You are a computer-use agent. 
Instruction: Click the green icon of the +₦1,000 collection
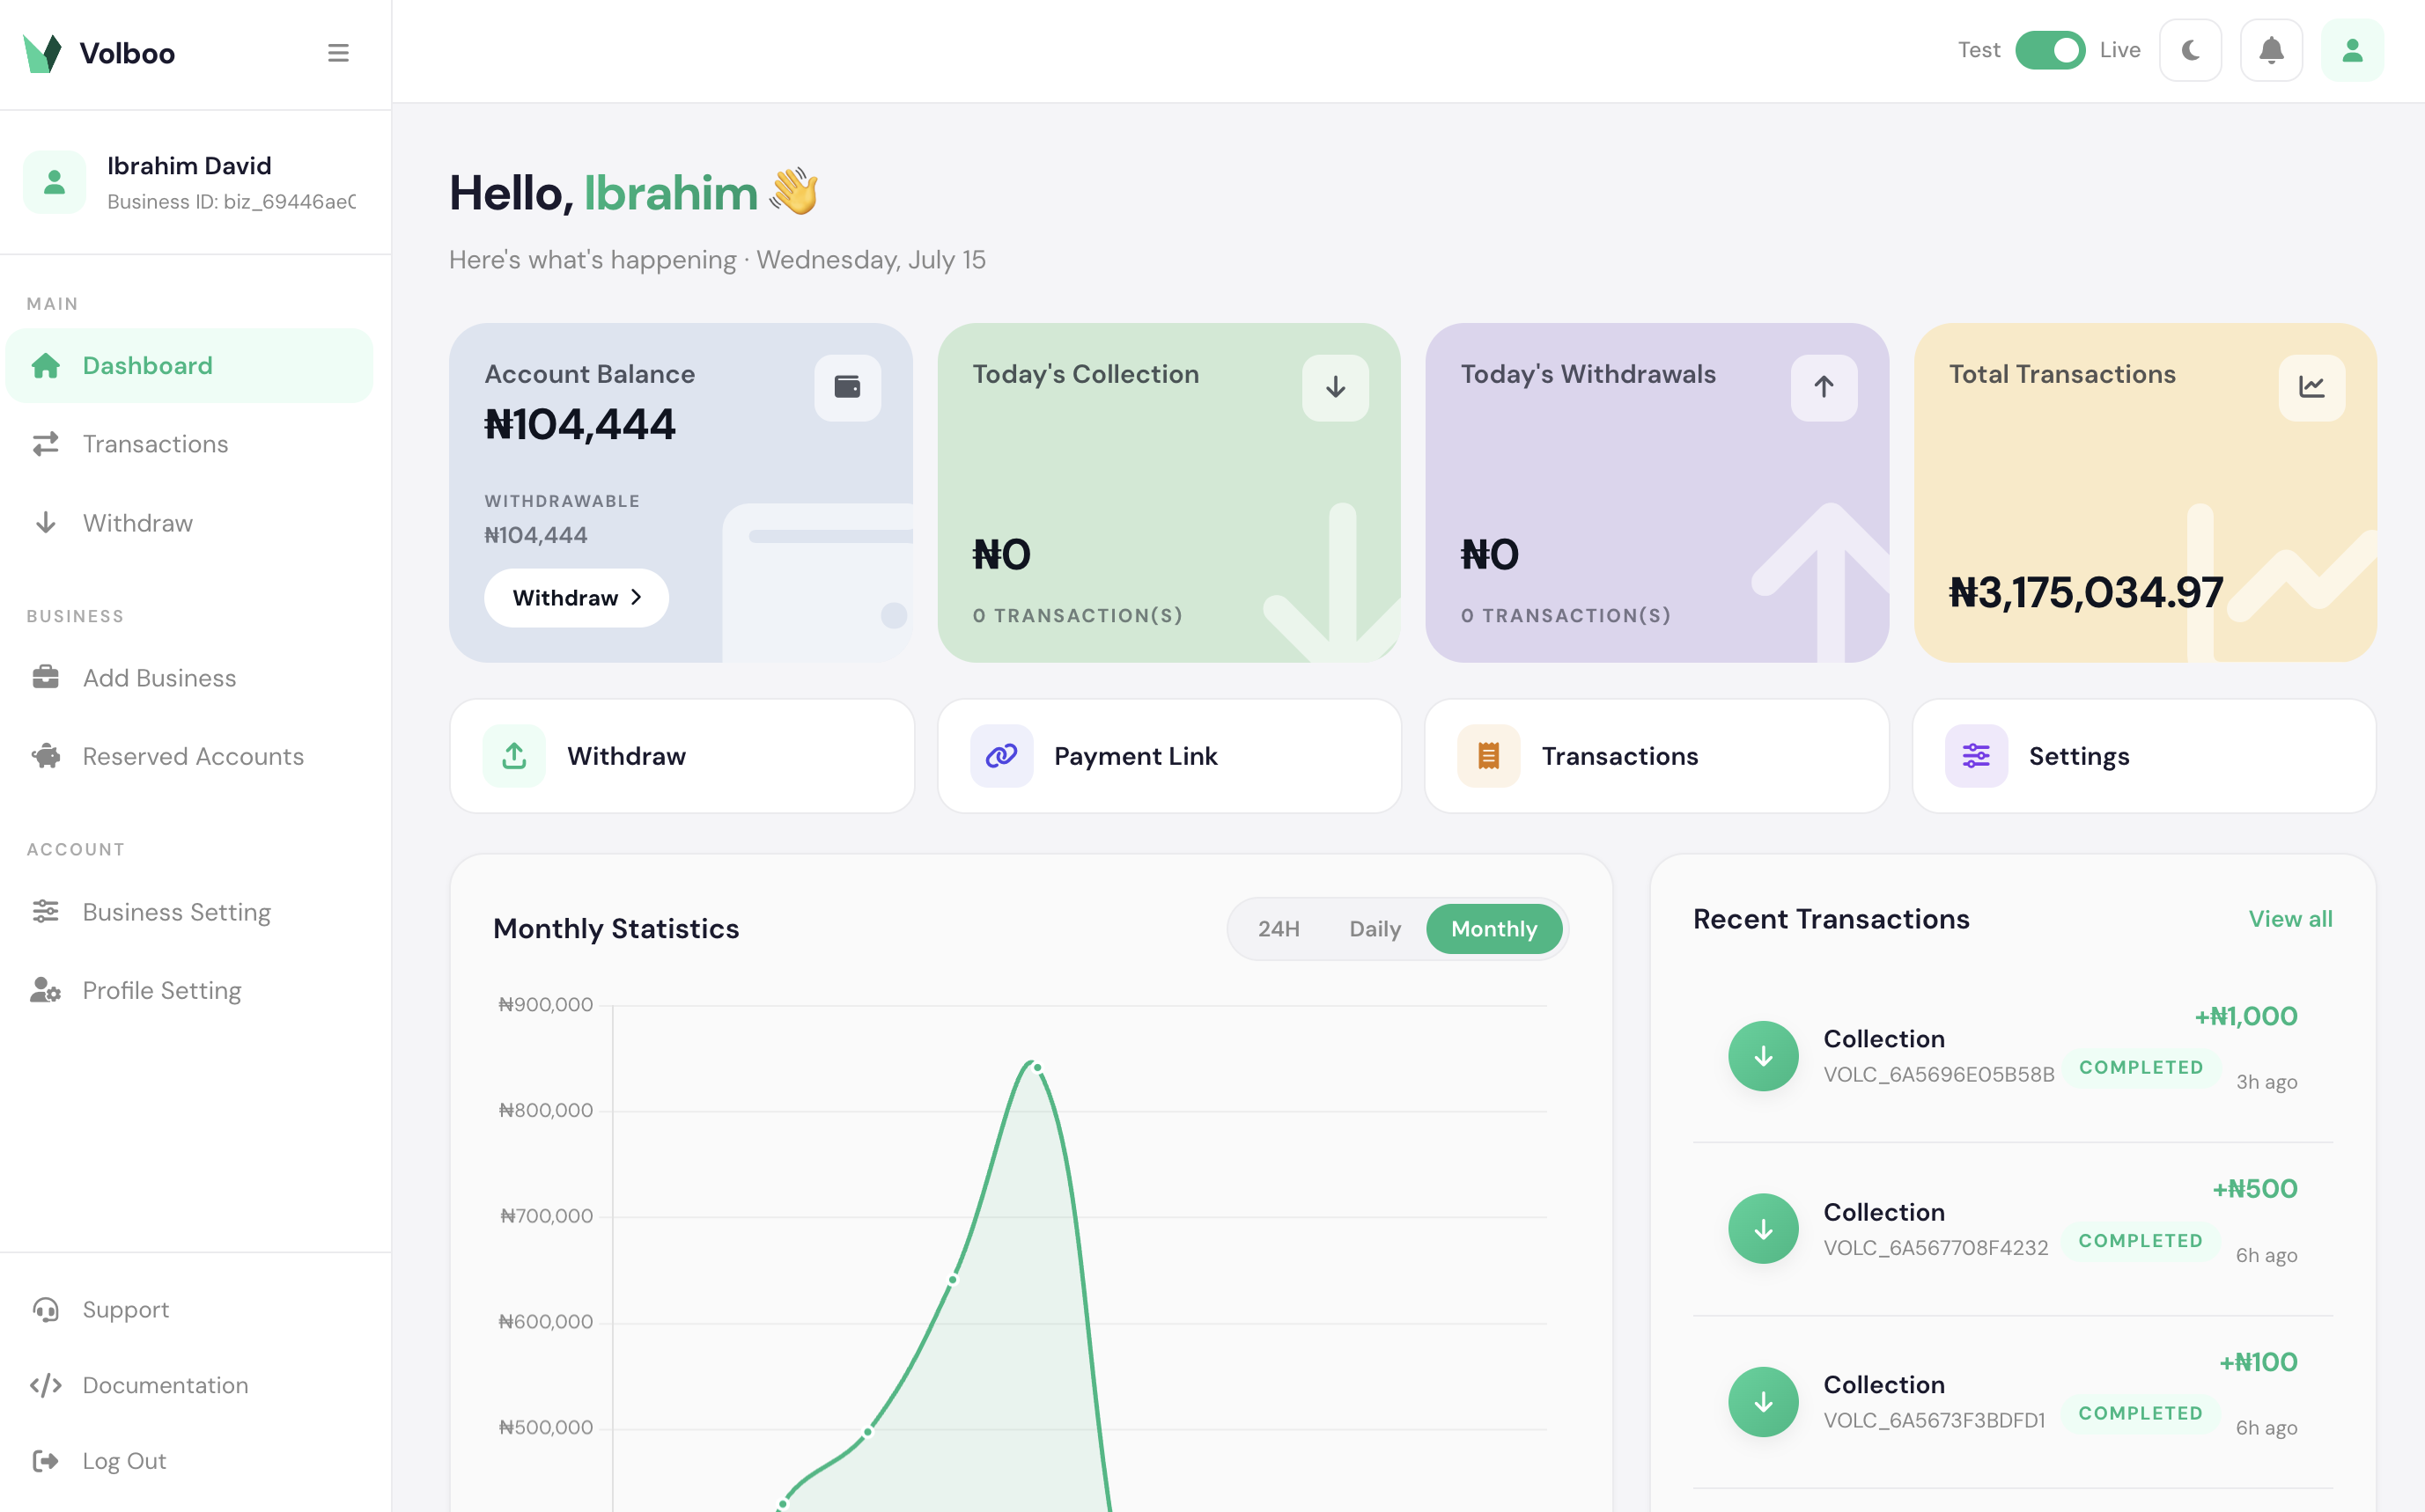(x=1763, y=1056)
